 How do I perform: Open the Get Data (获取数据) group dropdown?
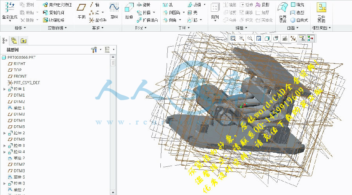tap(57, 28)
